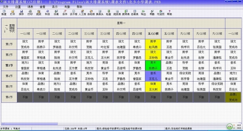243x131 pixels.
Task: Click the 品德2 单虎口 cell
Action: (x=41, y=87)
